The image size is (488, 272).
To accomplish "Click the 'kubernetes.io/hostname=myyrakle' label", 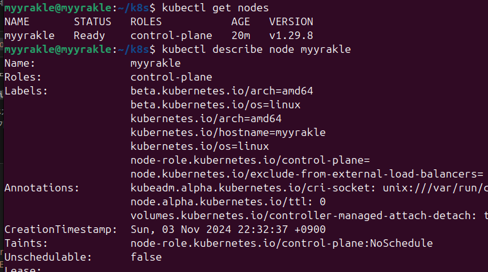I will [228, 132].
